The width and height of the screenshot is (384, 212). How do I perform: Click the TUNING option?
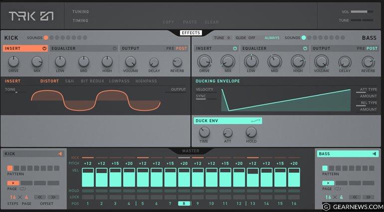click(81, 11)
